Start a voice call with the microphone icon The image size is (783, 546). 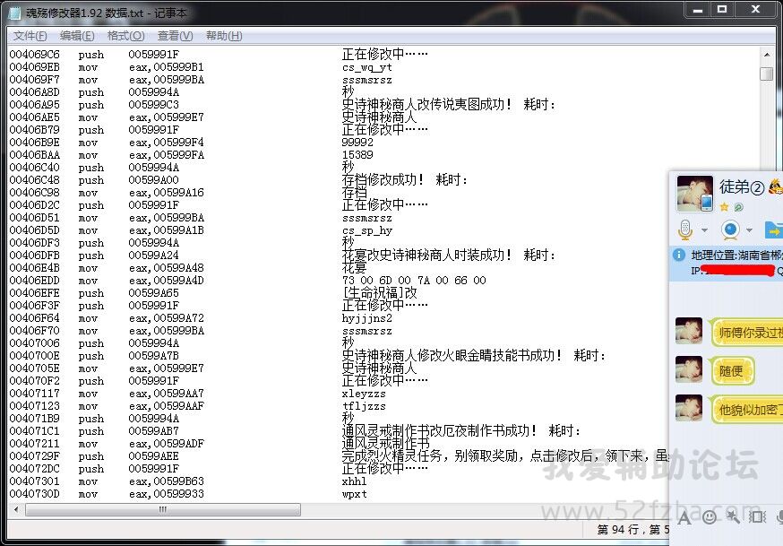[685, 230]
